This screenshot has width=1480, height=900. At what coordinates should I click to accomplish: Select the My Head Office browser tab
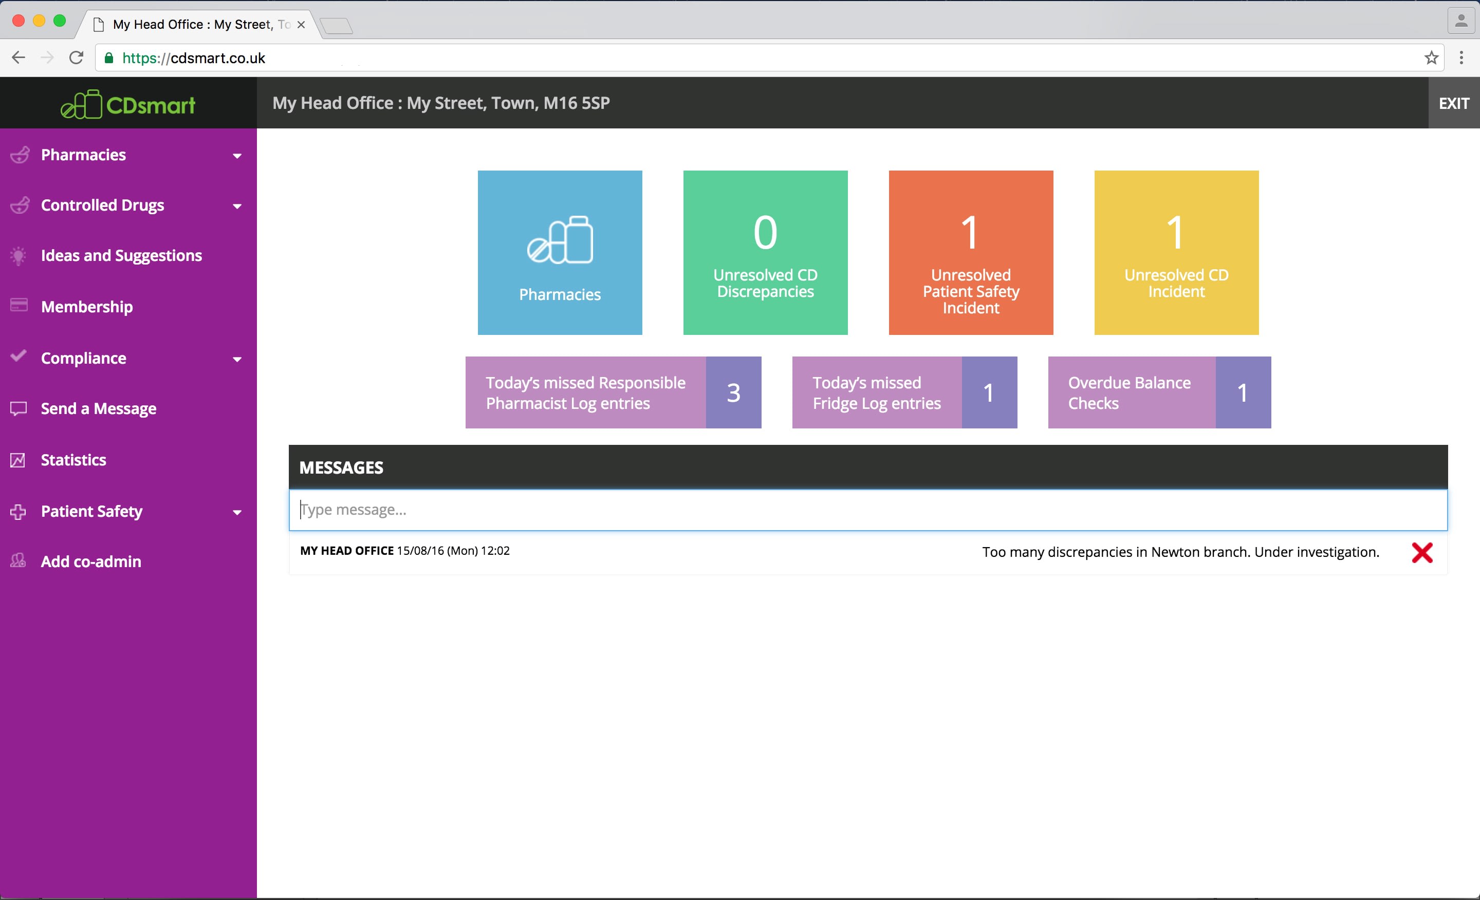click(192, 25)
